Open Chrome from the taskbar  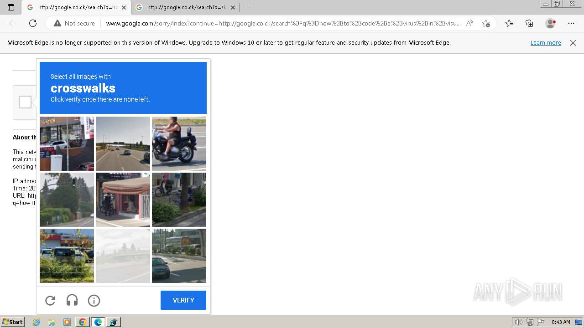(x=83, y=322)
